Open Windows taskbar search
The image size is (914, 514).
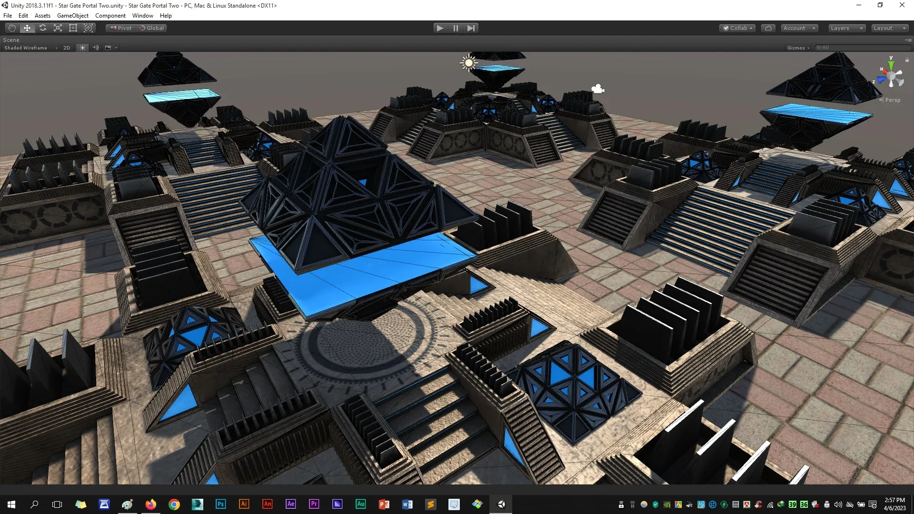34,504
